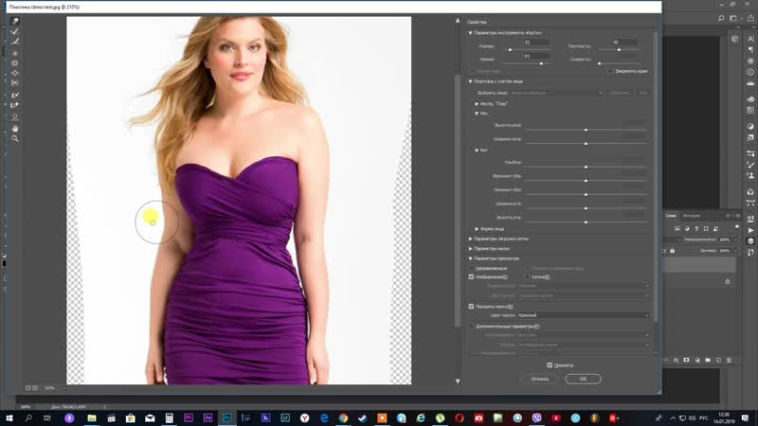The width and height of the screenshot is (758, 426).
Task: Click the brush Size value field
Action: (536, 43)
